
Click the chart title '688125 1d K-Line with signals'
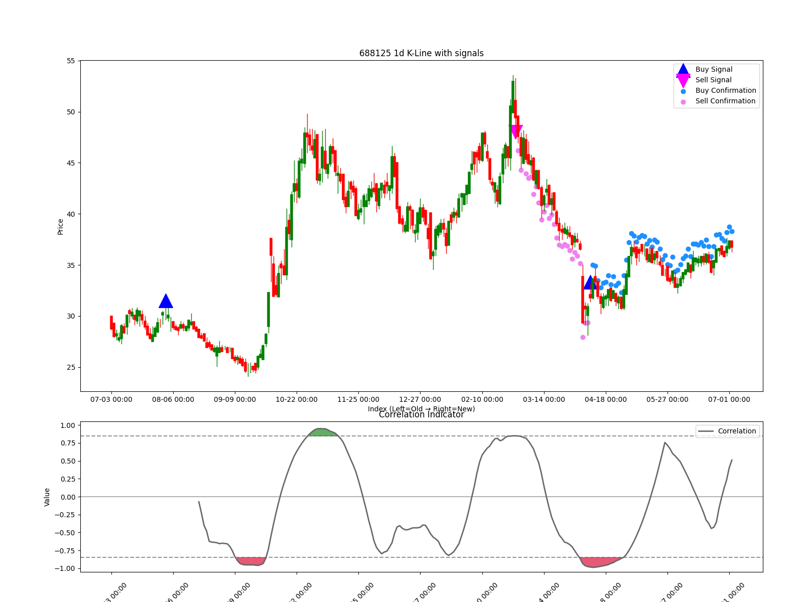point(422,53)
